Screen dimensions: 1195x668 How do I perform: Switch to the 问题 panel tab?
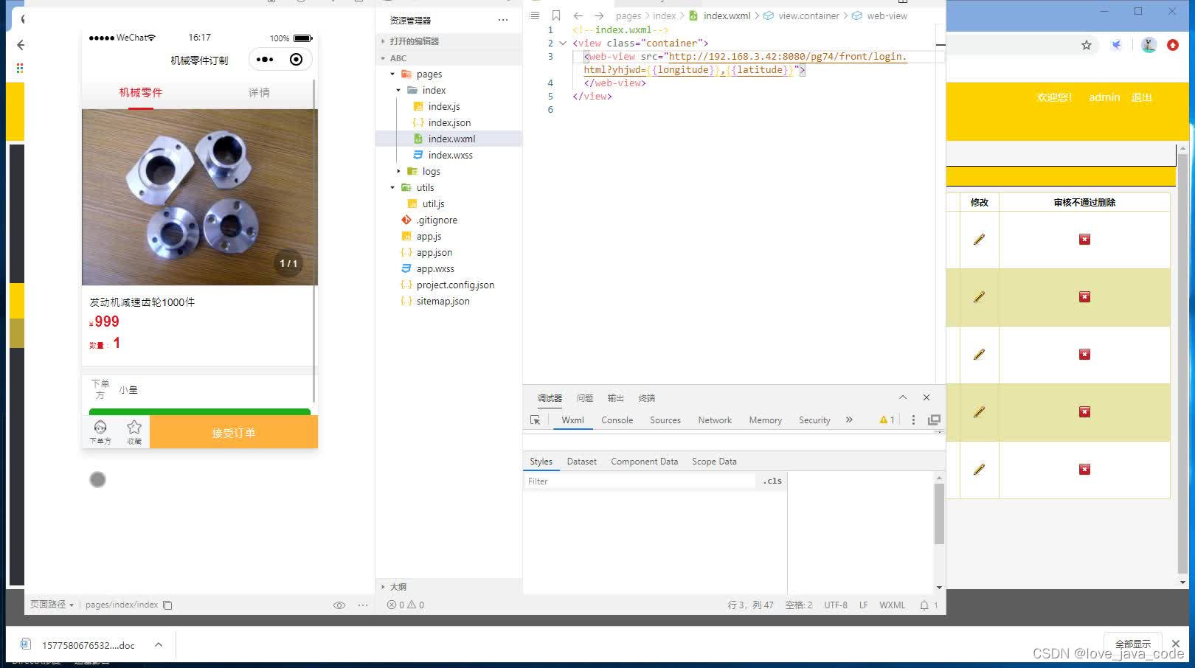pos(585,398)
